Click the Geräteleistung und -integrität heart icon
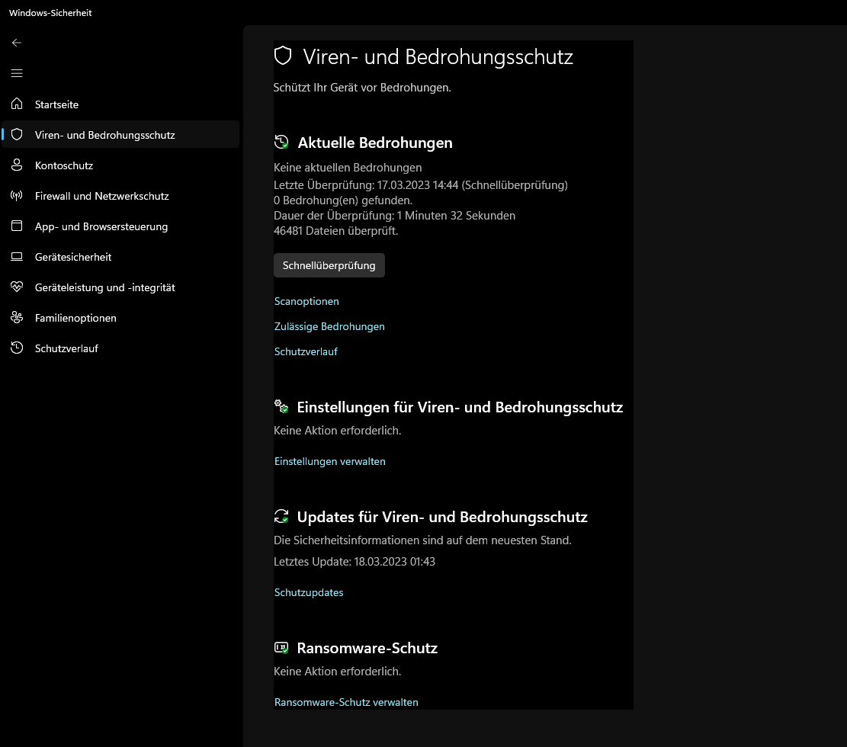This screenshot has width=847, height=747. (16, 287)
